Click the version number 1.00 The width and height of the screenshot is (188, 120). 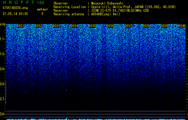point(41,3)
